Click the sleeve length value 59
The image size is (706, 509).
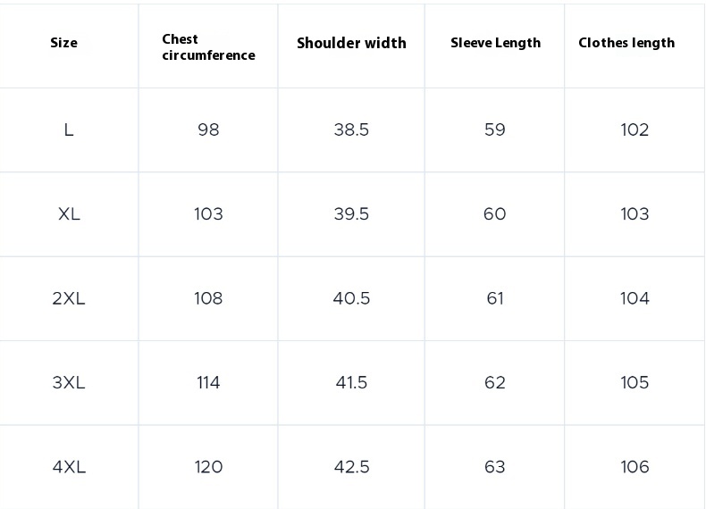tap(495, 130)
